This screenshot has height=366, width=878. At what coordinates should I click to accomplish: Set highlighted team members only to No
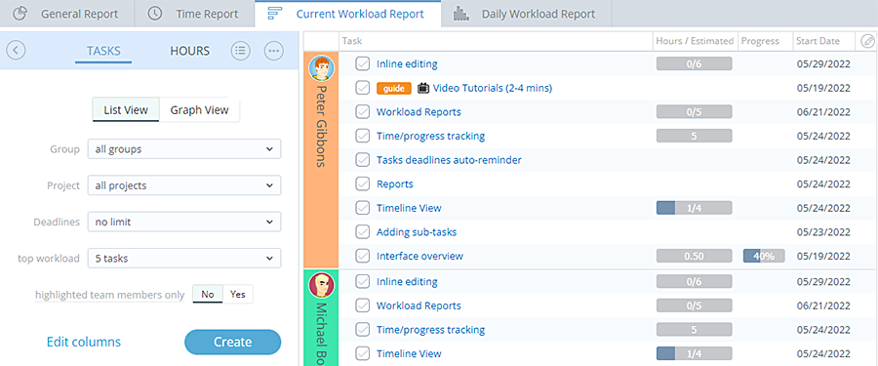(x=208, y=294)
